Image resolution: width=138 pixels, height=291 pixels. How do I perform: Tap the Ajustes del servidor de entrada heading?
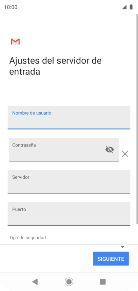(55, 66)
